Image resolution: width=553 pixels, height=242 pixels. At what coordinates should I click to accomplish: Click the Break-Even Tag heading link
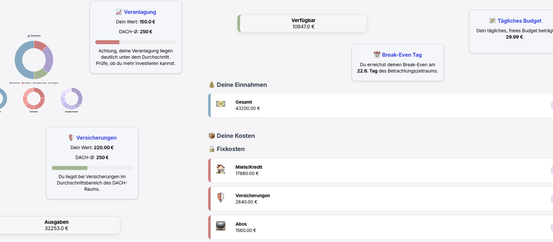[x=402, y=55]
